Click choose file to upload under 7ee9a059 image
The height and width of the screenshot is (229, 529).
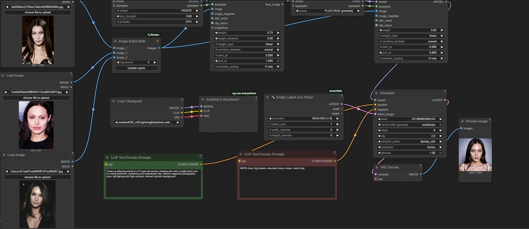[x=36, y=98]
